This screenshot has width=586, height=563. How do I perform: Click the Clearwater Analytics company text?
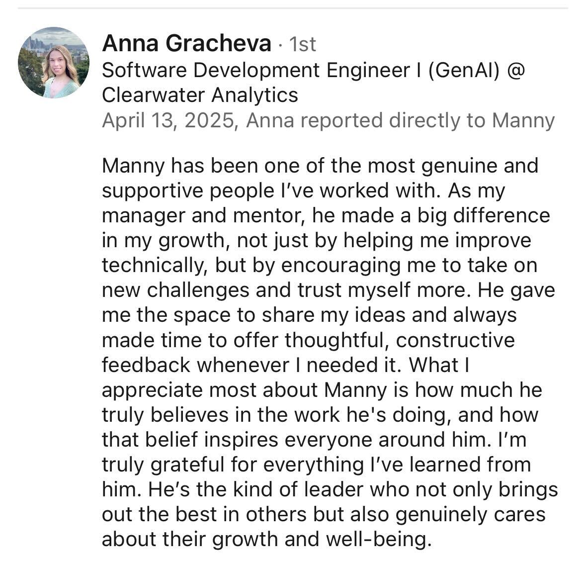click(x=200, y=94)
